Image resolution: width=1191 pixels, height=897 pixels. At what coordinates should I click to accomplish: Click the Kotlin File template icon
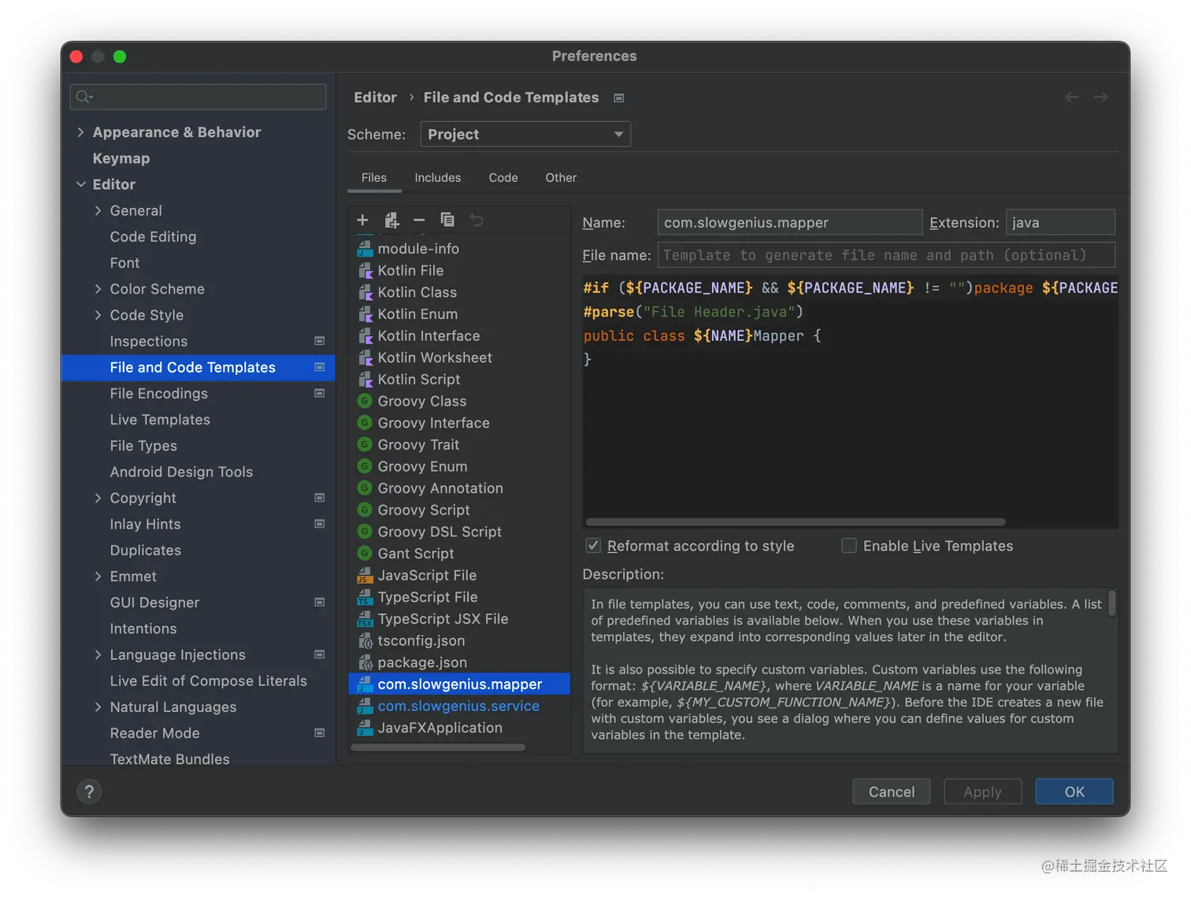[365, 271]
